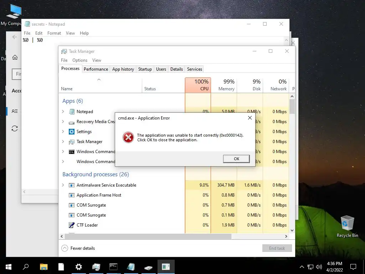Click the Task Manager vertical scrollbar thumb

[292, 106]
